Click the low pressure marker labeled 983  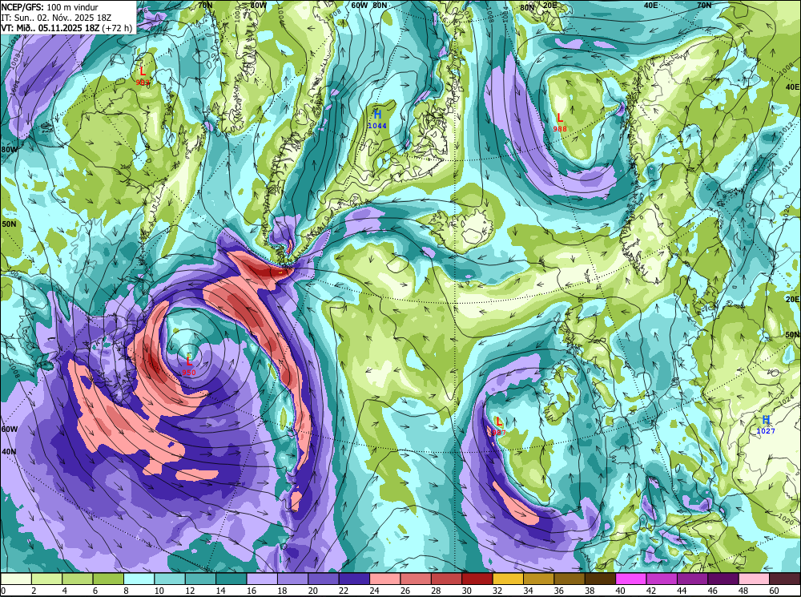point(143,76)
